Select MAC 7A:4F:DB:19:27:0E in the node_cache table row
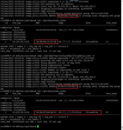The width and height of the screenshot is (123, 130). (46, 42)
